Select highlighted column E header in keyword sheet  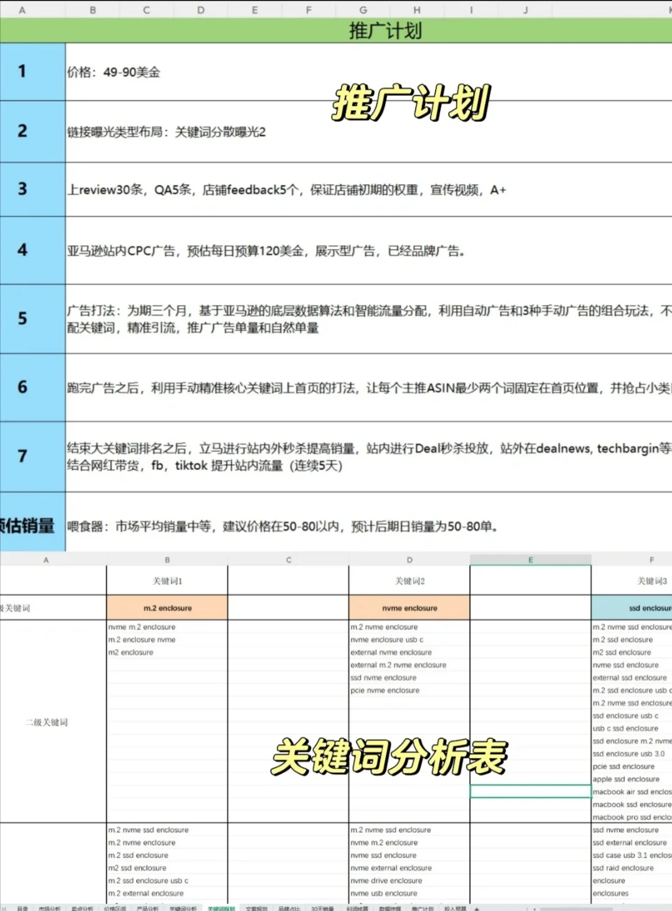(530, 559)
